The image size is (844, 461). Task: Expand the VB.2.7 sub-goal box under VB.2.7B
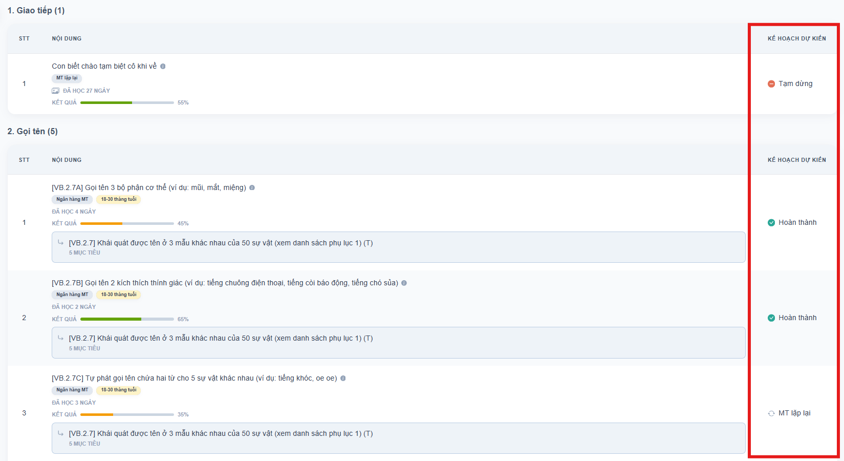[398, 342]
